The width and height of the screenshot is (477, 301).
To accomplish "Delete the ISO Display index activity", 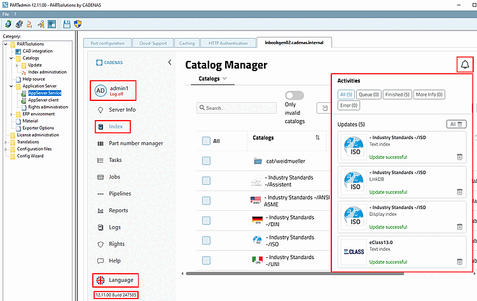I will coord(460,227).
